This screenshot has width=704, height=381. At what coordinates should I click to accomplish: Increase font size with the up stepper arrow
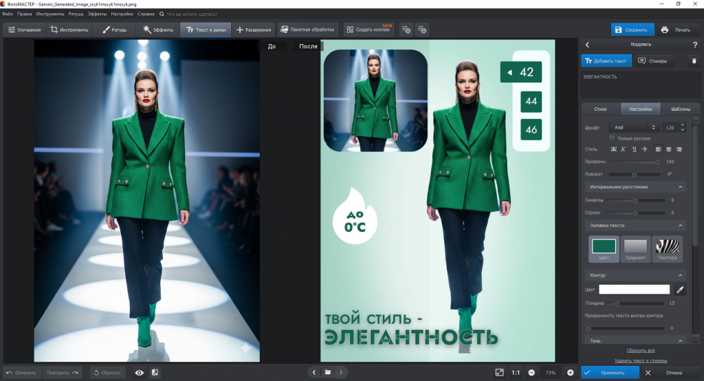[x=683, y=125]
